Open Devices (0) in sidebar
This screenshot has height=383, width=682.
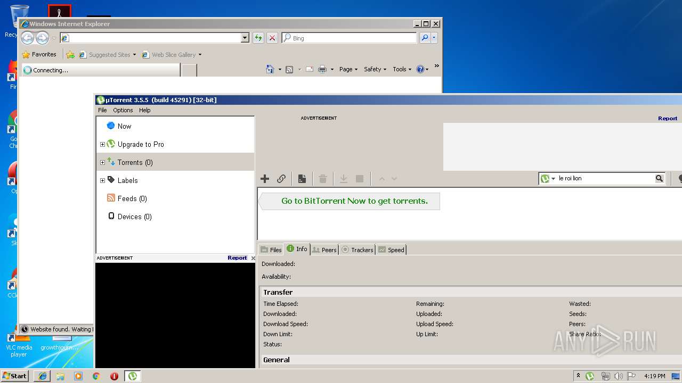[134, 217]
